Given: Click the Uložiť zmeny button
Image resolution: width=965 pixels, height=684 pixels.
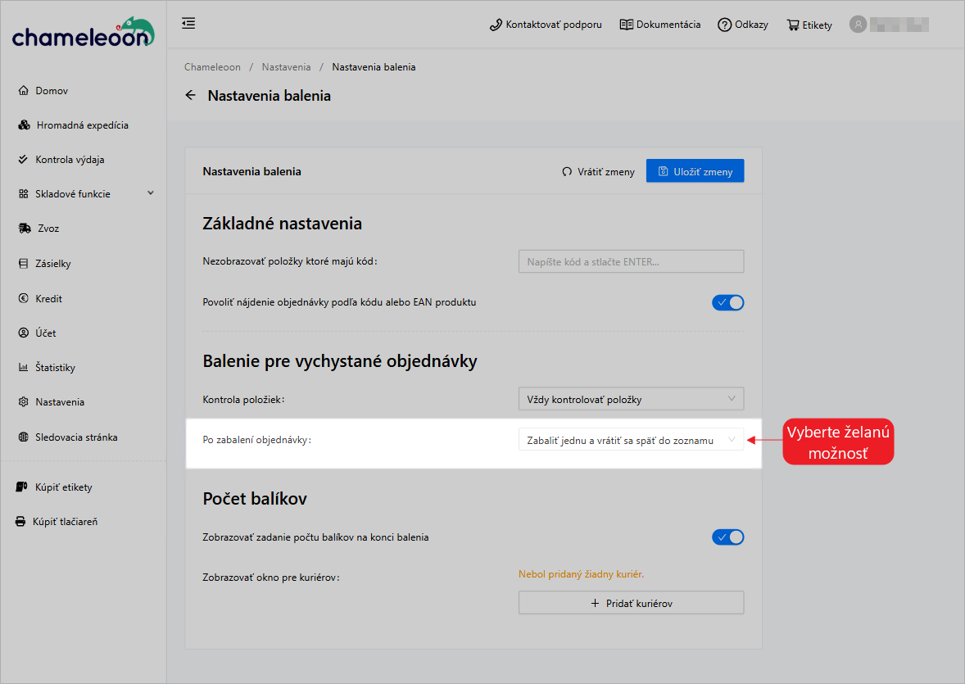Looking at the screenshot, I should click(x=695, y=171).
